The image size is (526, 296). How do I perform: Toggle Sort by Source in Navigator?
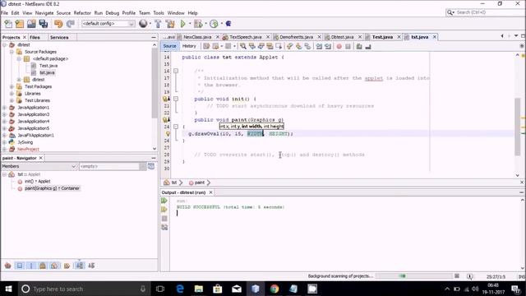(x=91, y=266)
